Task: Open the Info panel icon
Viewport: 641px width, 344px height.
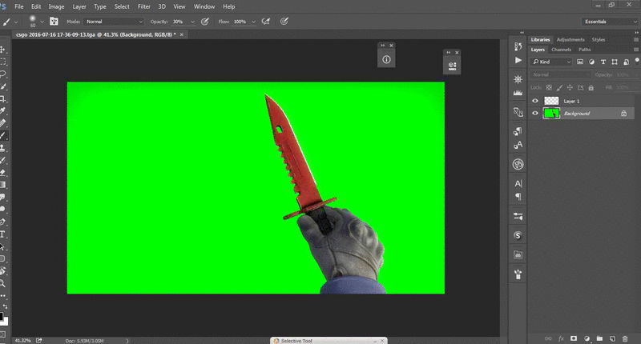Action: pyautogui.click(x=386, y=59)
